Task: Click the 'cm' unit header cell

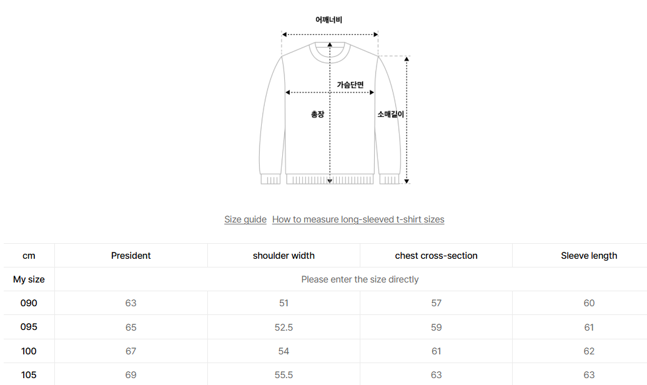Action: tap(29, 256)
